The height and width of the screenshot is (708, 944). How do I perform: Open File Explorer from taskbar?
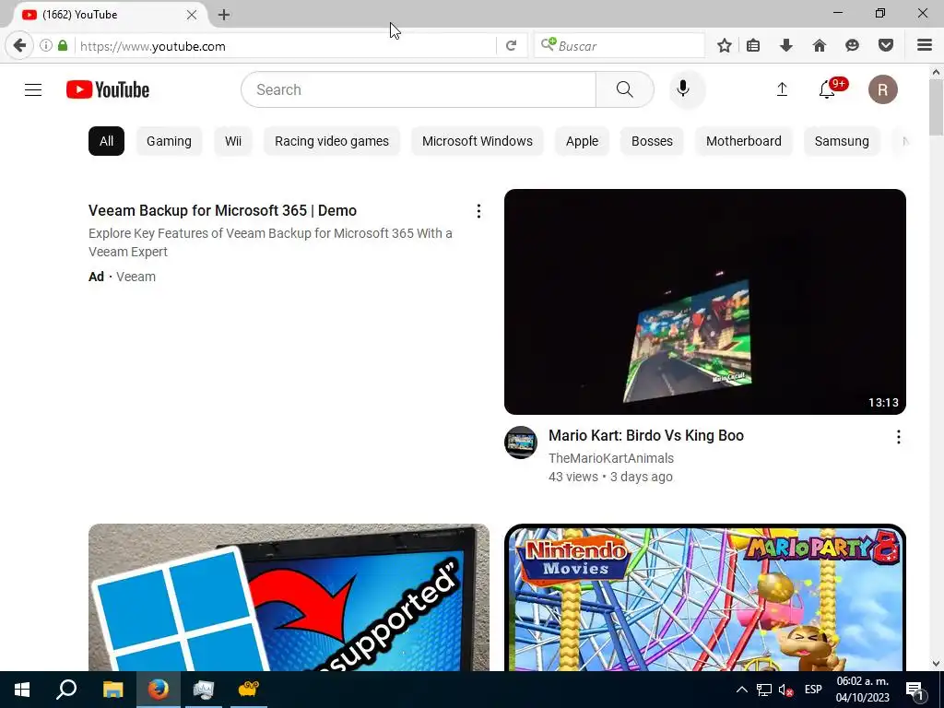point(112,690)
